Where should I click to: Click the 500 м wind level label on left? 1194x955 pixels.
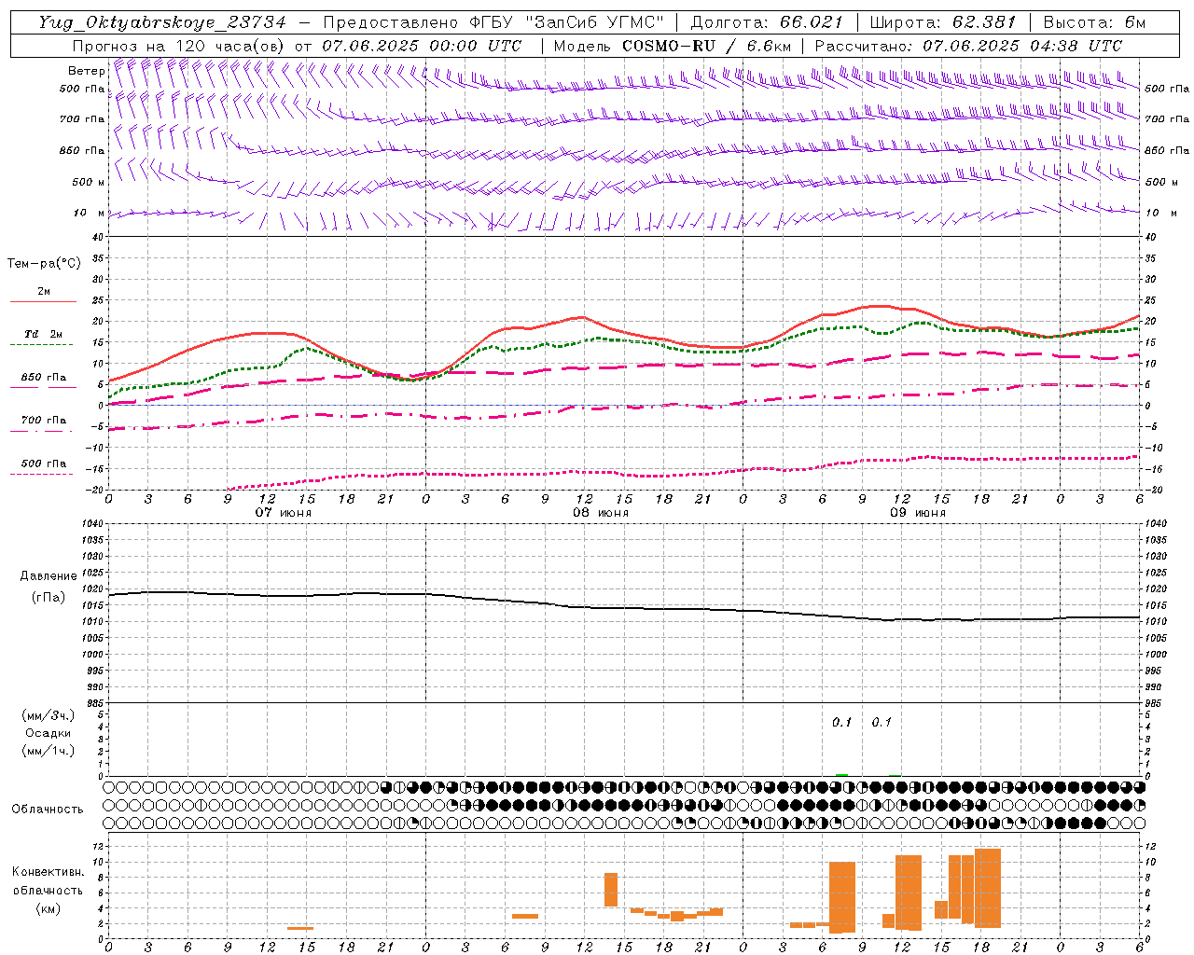pyautogui.click(x=89, y=182)
